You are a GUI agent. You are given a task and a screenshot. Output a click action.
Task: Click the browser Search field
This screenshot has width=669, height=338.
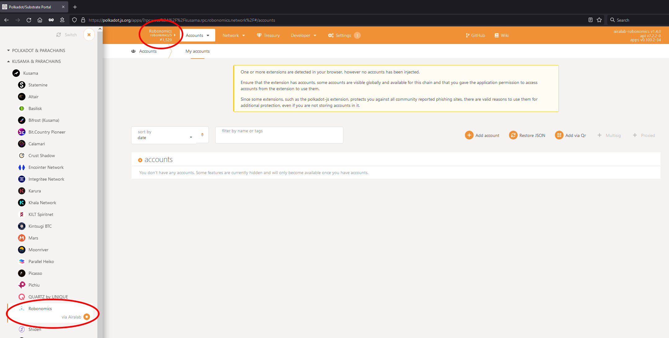coord(638,20)
